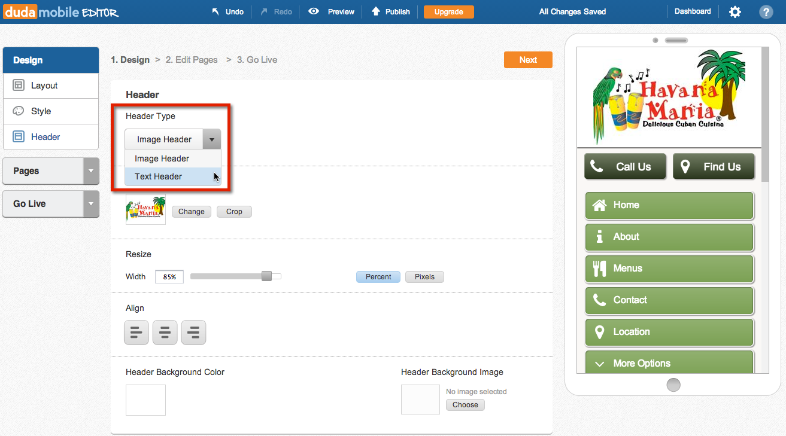786x436 pixels.
Task: Align header image left
Action: [x=136, y=333]
